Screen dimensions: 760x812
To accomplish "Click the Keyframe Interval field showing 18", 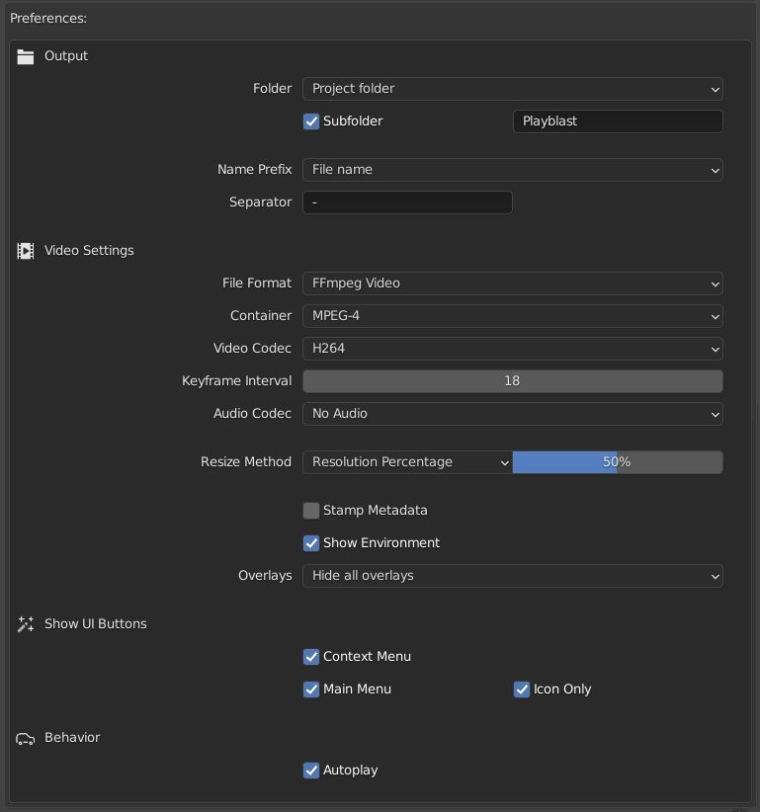I will 513,381.
